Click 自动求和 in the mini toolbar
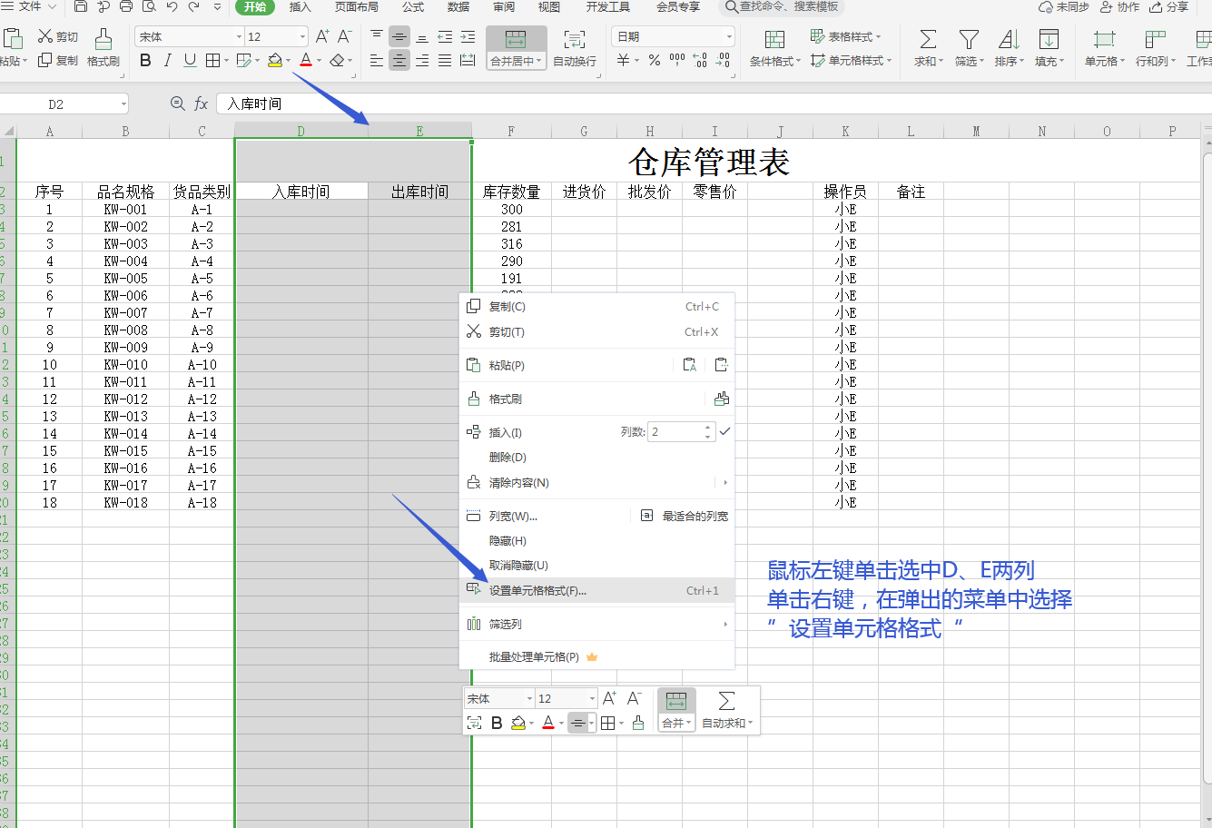This screenshot has width=1212, height=828. (x=727, y=709)
